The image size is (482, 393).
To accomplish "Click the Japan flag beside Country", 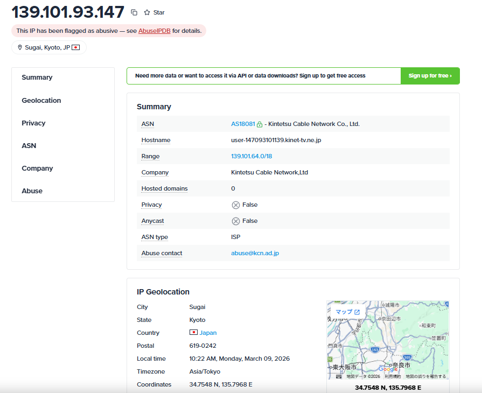I will (x=193, y=333).
